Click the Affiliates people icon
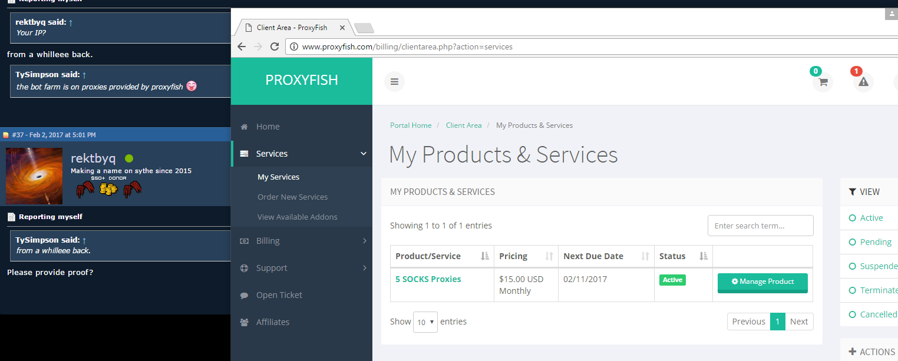Screen dimensions: 898x361 coord(245,322)
